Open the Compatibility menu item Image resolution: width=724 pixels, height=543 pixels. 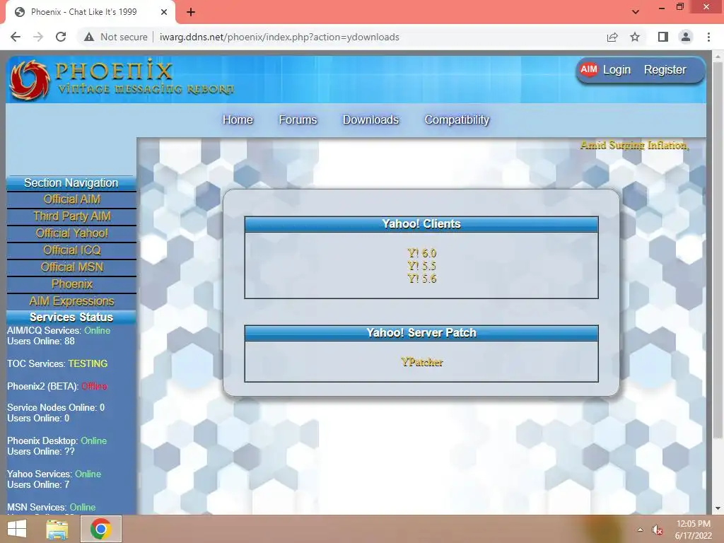point(457,119)
